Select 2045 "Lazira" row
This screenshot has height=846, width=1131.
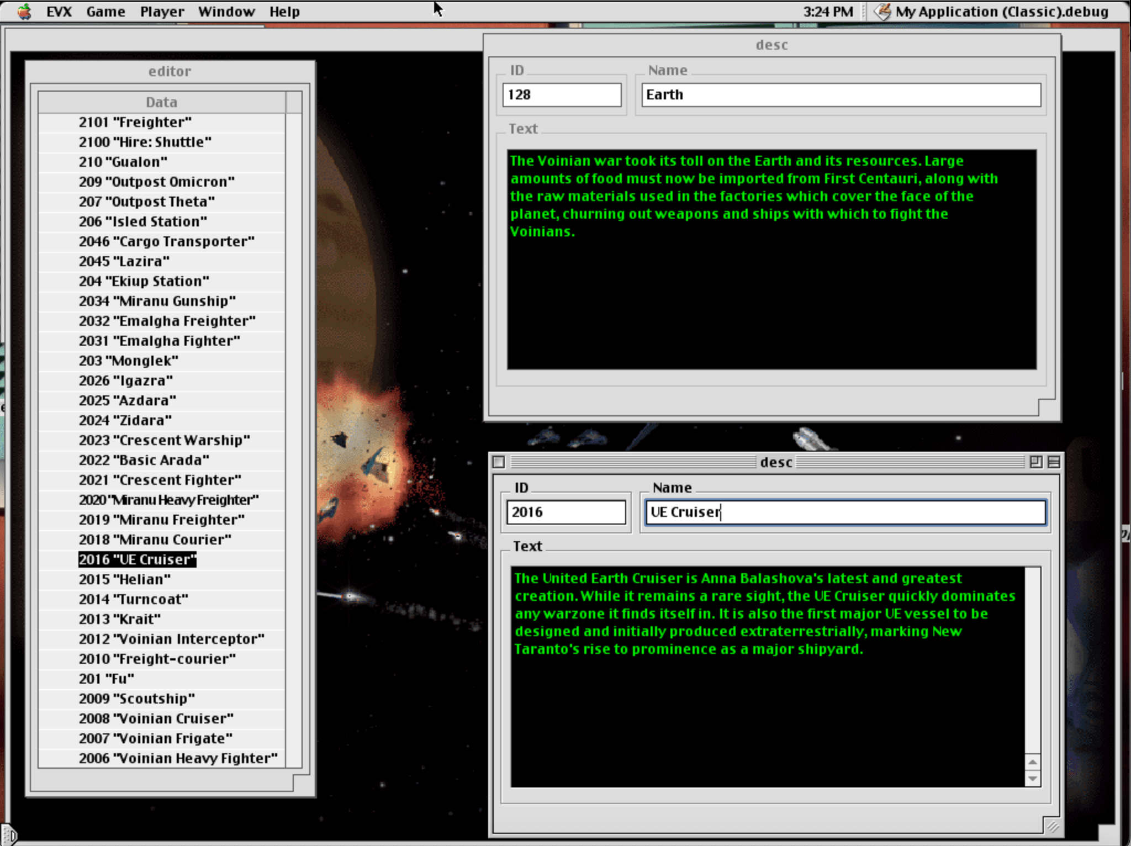pos(162,261)
